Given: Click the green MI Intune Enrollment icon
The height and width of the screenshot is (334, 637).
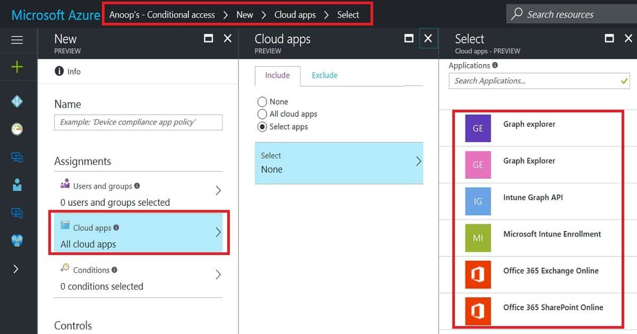Looking at the screenshot, I should (478, 238).
